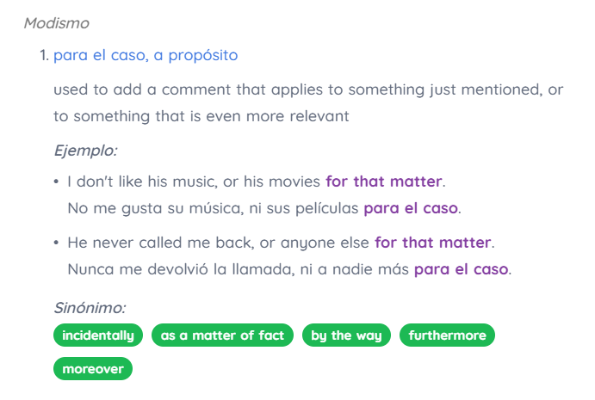Click bold "para el caso" after "nadie más"

461,269
